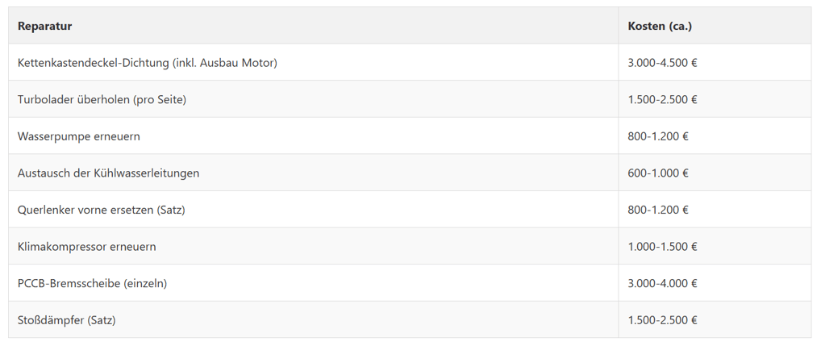Screen dimensions: 821x346
Task: Click the 3.000-4.500 € cost cell
Action: (662, 63)
